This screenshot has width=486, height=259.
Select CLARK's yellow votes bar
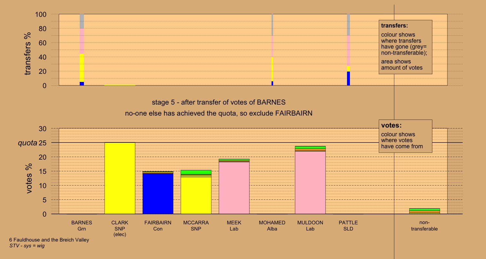click(x=120, y=178)
